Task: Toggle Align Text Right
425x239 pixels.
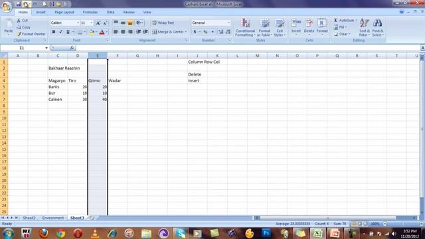Action: coord(130,32)
